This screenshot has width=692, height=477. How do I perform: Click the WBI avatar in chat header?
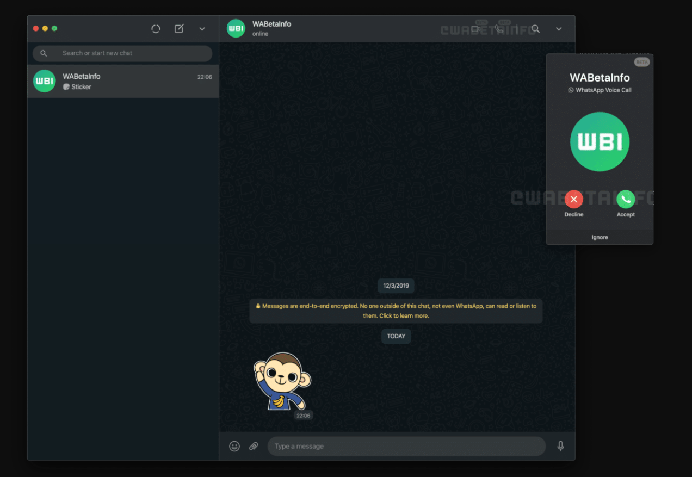click(236, 28)
